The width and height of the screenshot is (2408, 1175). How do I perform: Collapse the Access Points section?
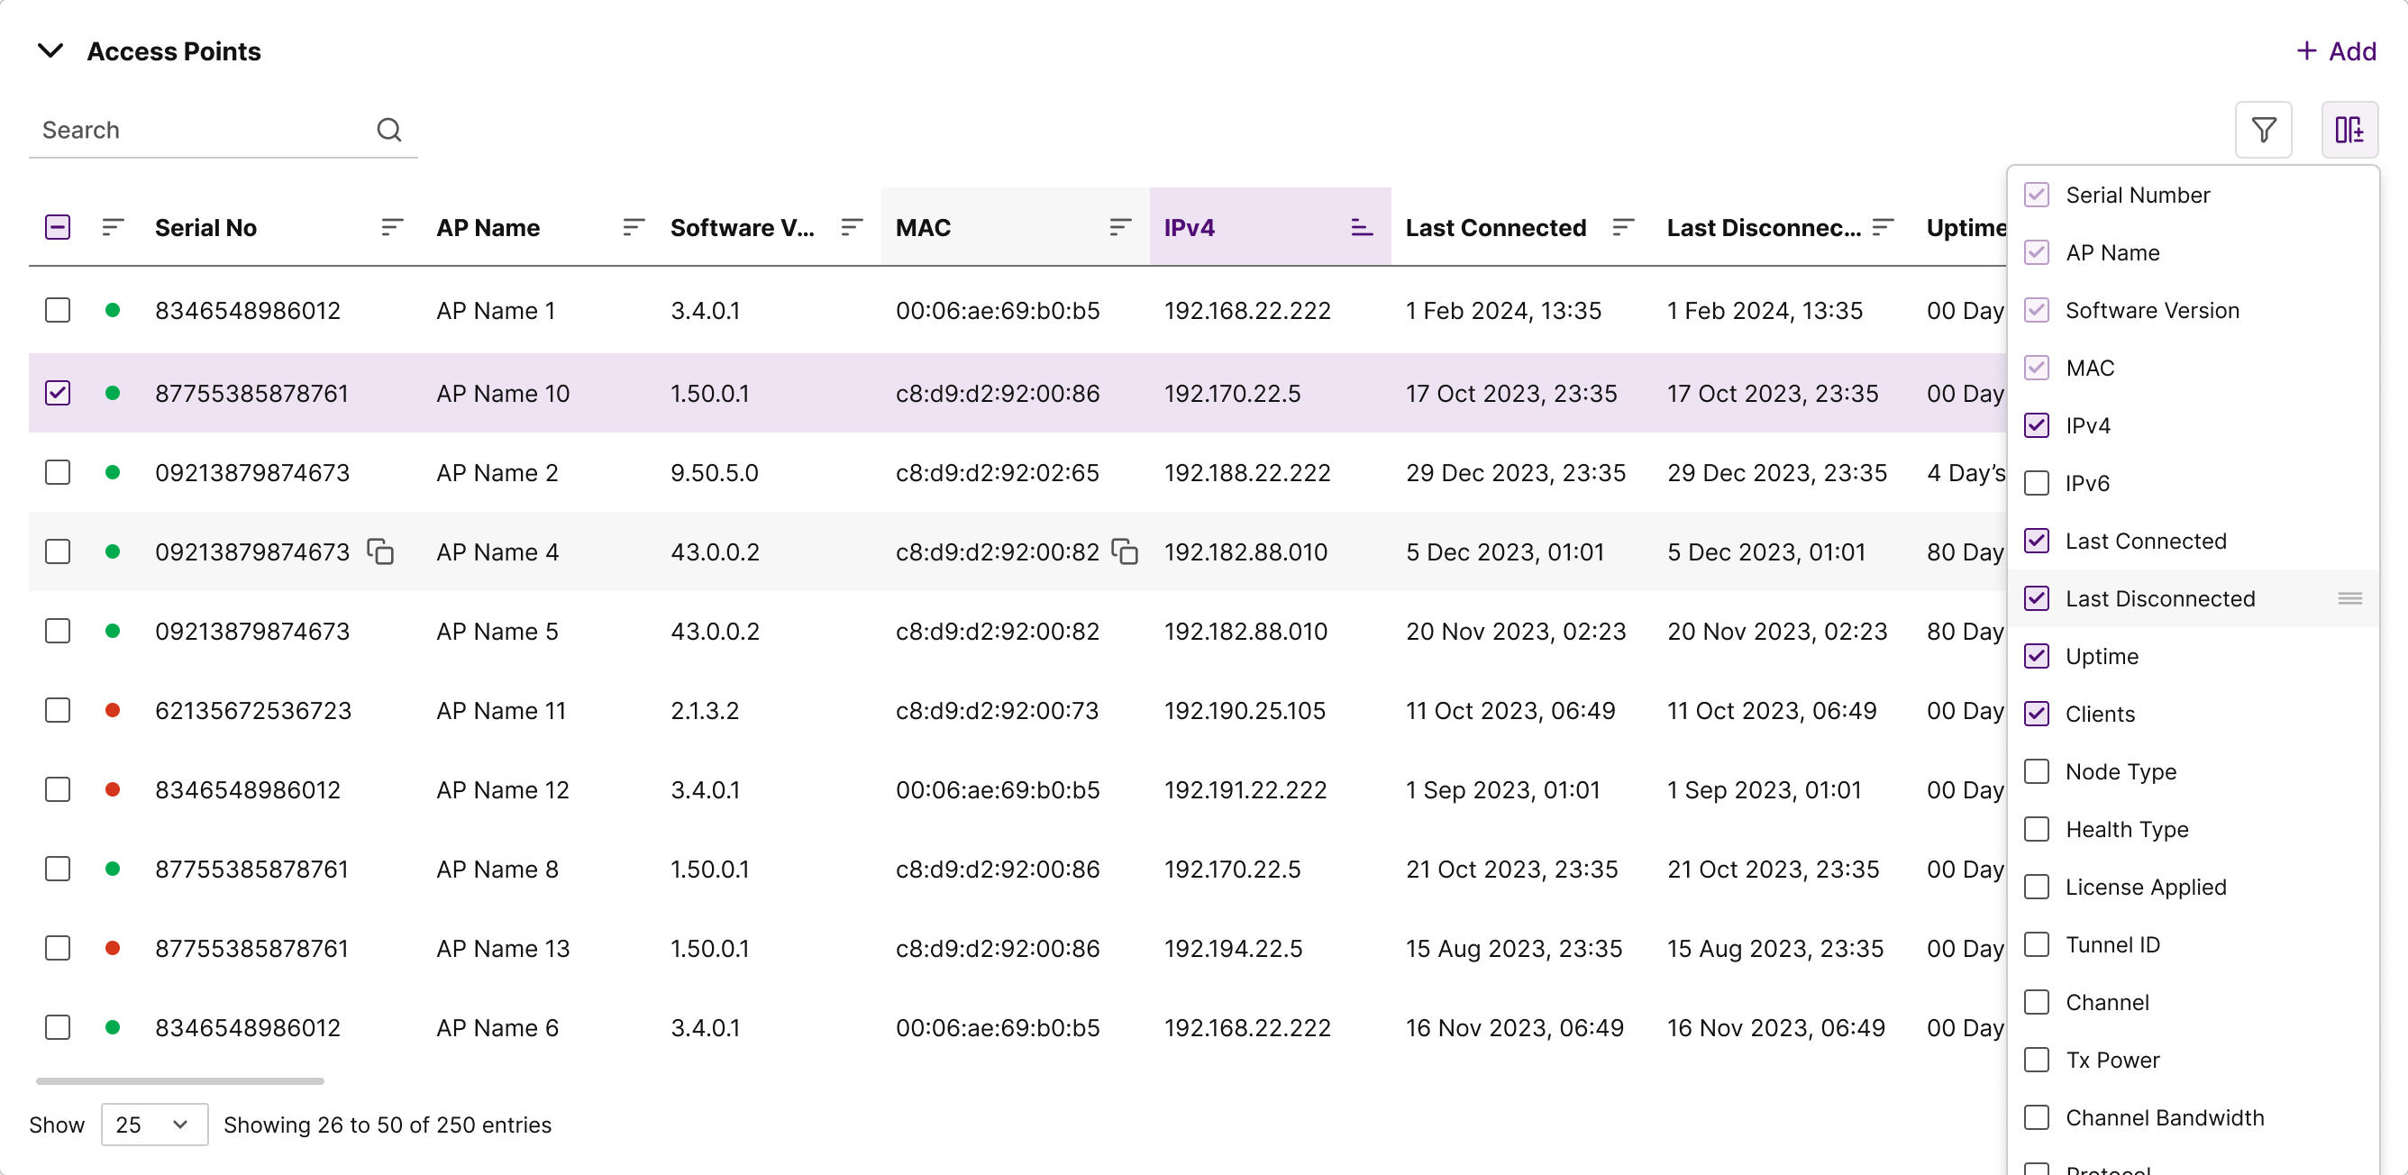point(50,50)
